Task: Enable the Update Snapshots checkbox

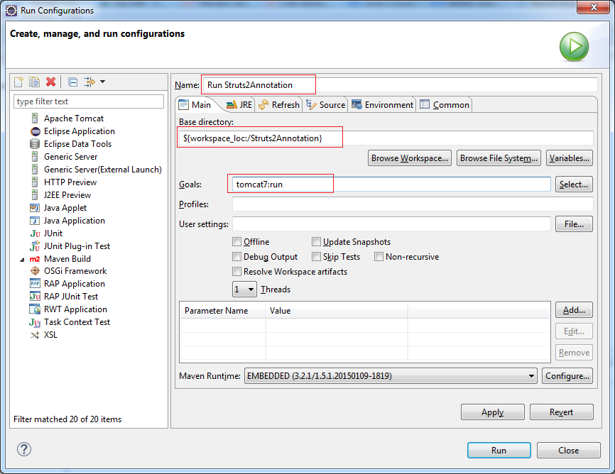Action: click(x=316, y=241)
